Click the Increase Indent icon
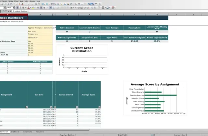 coord(92,8)
